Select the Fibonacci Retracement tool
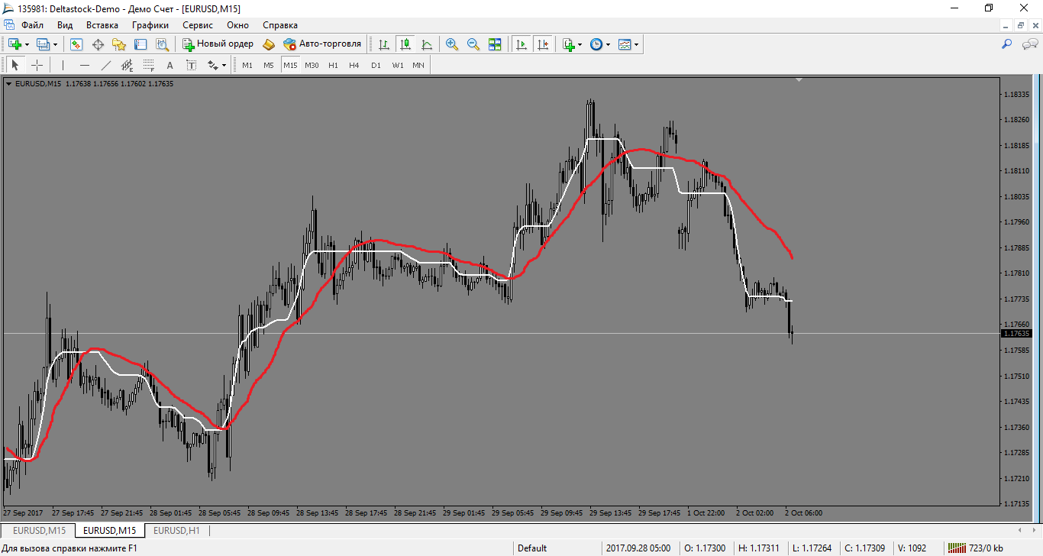Screen dimensions: 1043x556 coord(149,65)
